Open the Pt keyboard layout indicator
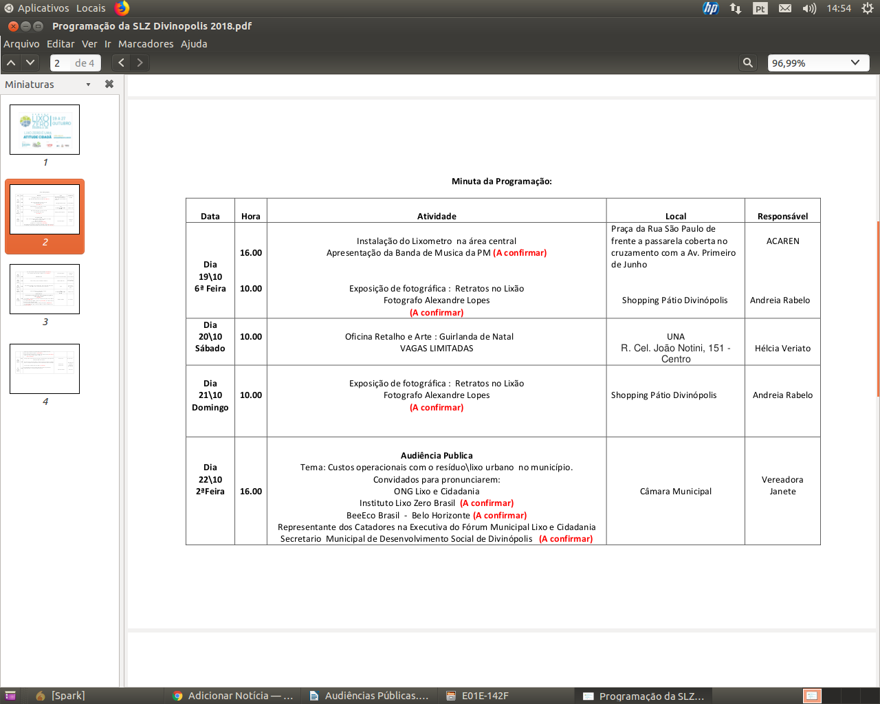Image resolution: width=880 pixels, height=704 pixels. click(x=760, y=8)
